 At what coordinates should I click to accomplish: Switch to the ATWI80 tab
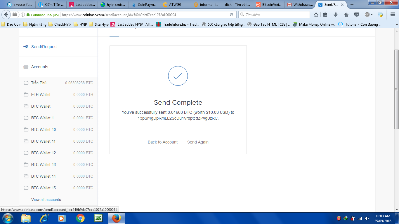tap(175, 5)
